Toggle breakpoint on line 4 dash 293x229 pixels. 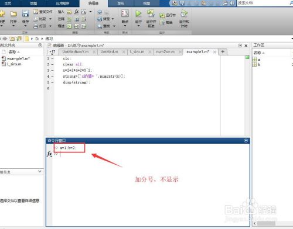52,77
